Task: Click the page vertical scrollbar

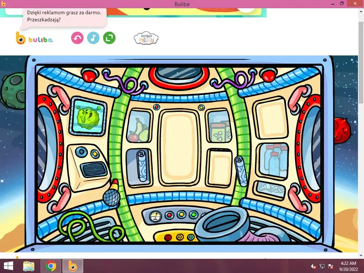Action: coord(361,63)
